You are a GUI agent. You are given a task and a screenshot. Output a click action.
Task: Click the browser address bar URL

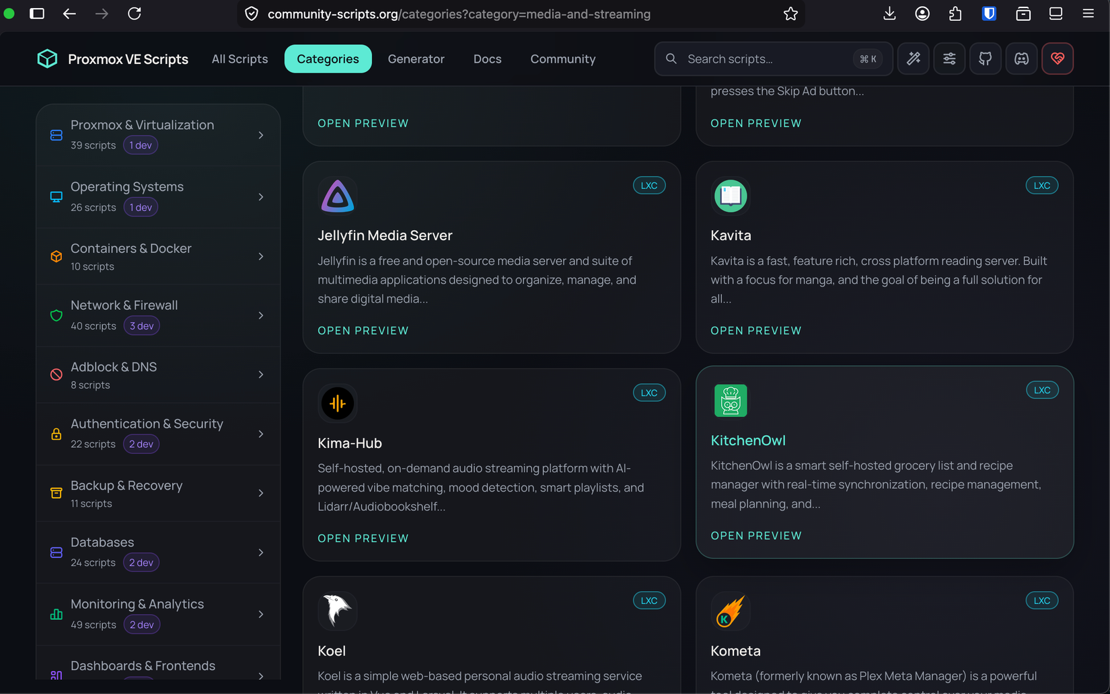tap(459, 13)
